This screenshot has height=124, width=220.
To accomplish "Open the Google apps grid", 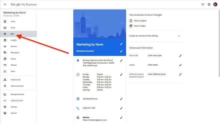I will coord(203,4).
